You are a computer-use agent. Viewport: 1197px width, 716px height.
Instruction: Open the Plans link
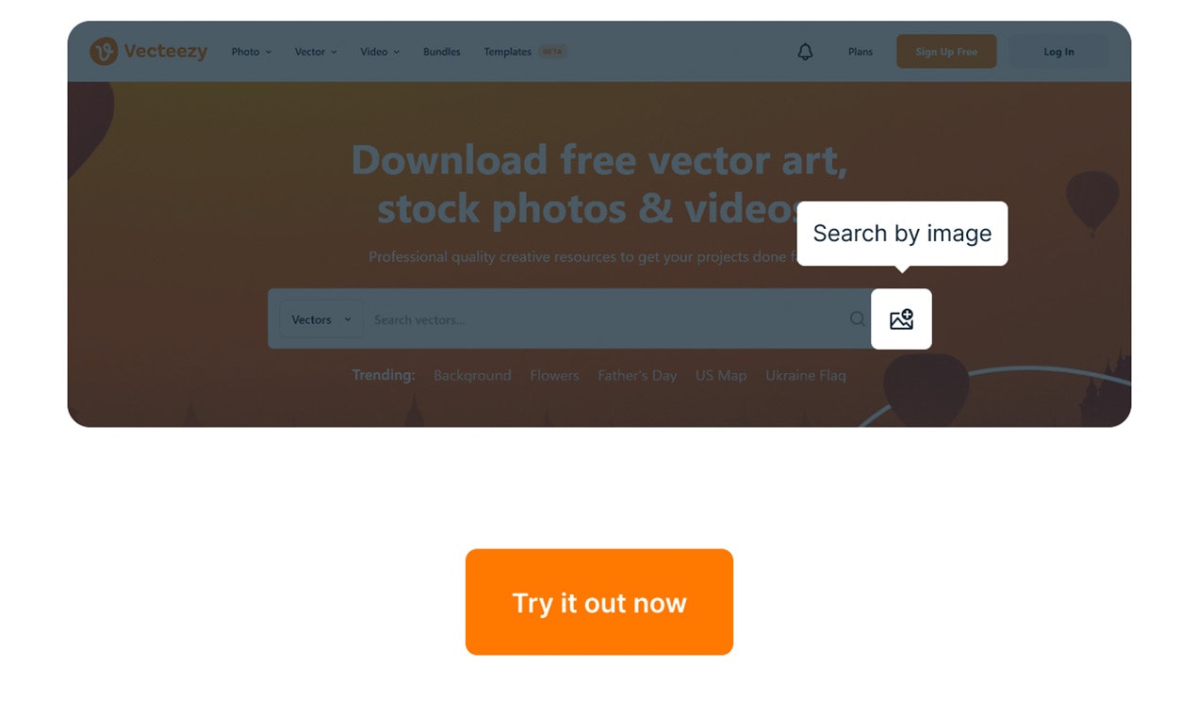pyautogui.click(x=861, y=52)
